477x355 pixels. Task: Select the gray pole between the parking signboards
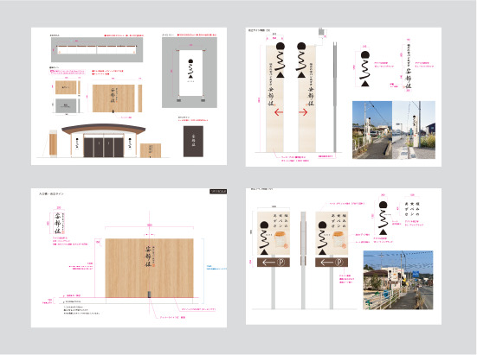[x=303, y=260]
